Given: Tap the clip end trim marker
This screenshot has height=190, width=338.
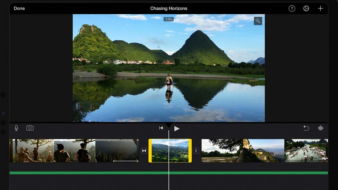Looking at the screenshot, I should tap(196, 150).
